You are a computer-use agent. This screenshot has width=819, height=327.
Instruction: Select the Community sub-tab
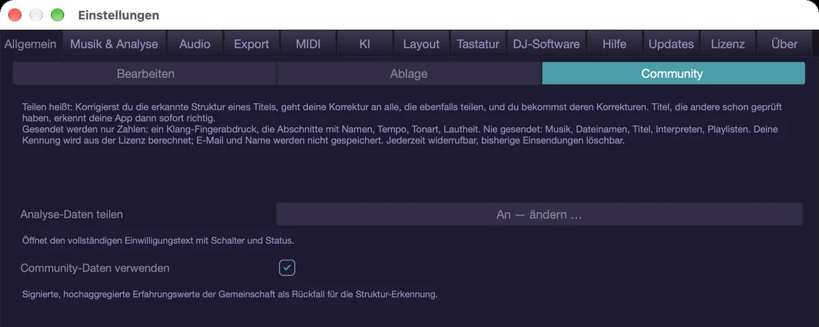click(x=674, y=74)
